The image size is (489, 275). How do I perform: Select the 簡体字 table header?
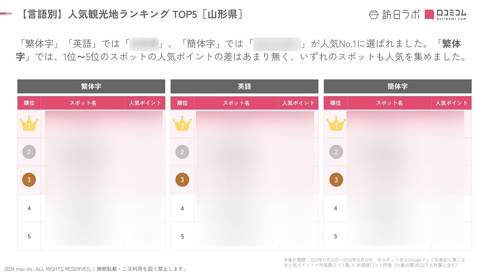tap(398, 86)
